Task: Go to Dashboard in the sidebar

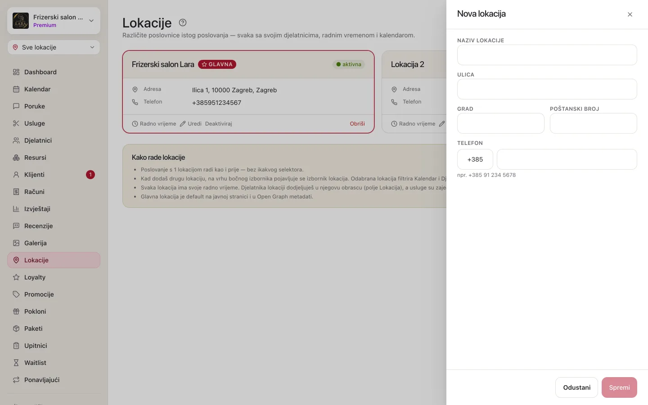Action: tap(54, 72)
